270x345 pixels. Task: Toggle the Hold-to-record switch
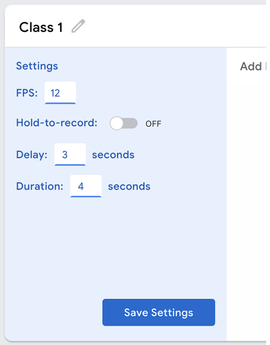pyautogui.click(x=124, y=123)
